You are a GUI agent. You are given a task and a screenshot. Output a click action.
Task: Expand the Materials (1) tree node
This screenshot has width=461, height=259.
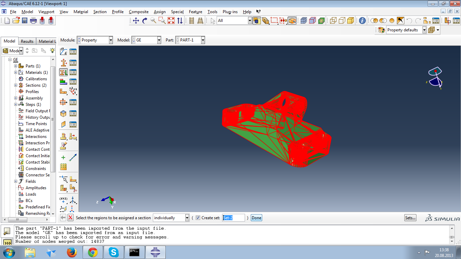(16, 73)
